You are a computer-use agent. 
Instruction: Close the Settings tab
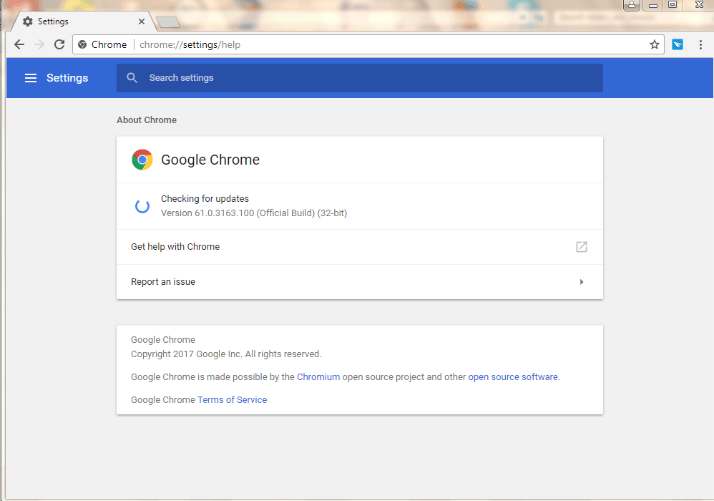click(142, 21)
